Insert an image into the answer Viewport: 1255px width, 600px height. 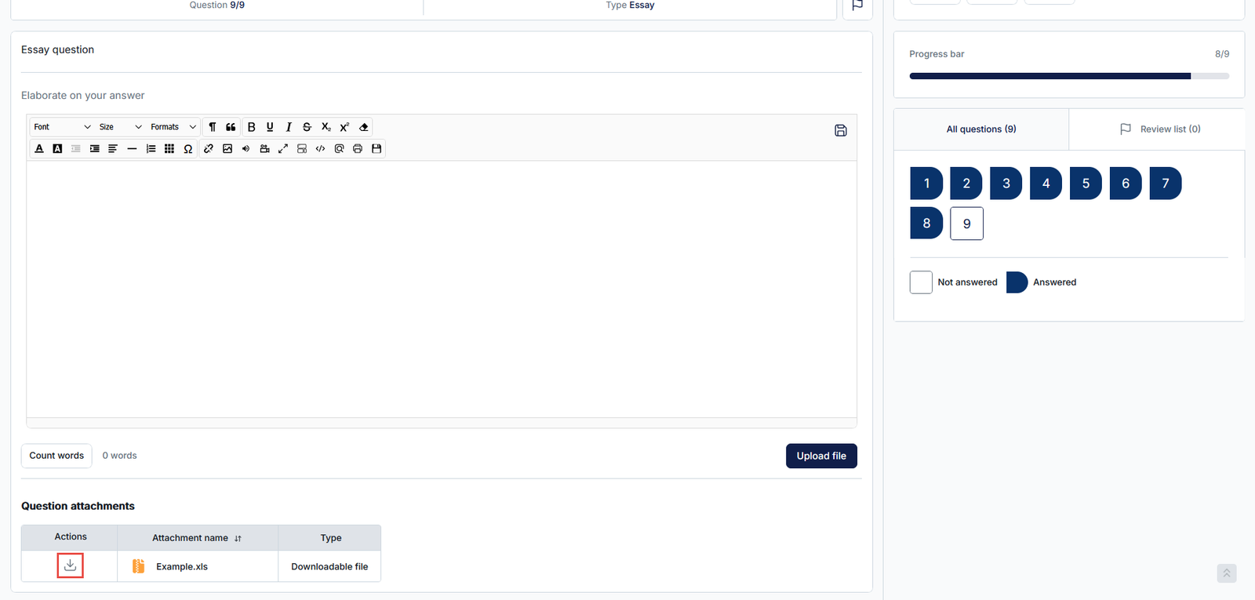(x=227, y=148)
